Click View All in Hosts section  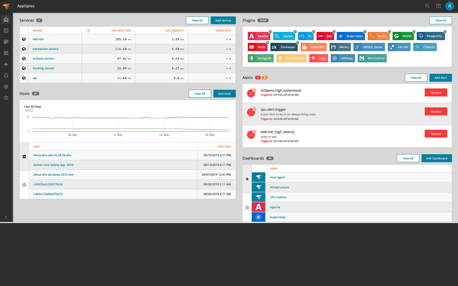point(200,94)
